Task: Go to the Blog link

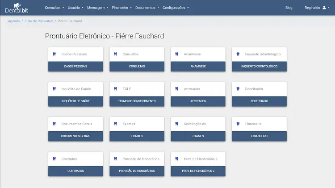Action: [x=289, y=8]
